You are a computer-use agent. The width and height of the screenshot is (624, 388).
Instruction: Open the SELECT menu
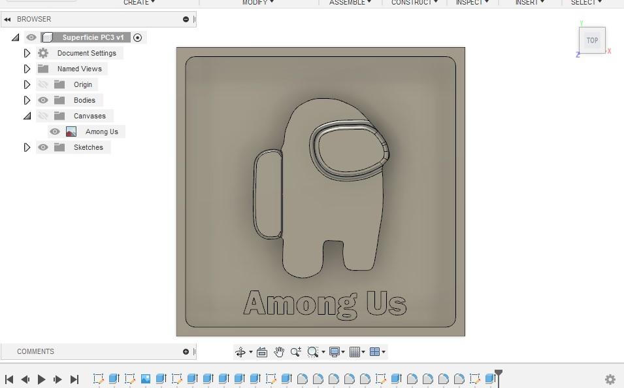pos(586,3)
